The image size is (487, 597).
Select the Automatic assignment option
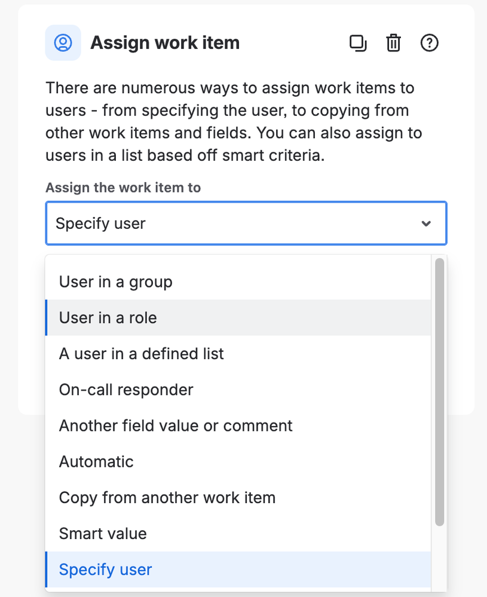pos(96,462)
